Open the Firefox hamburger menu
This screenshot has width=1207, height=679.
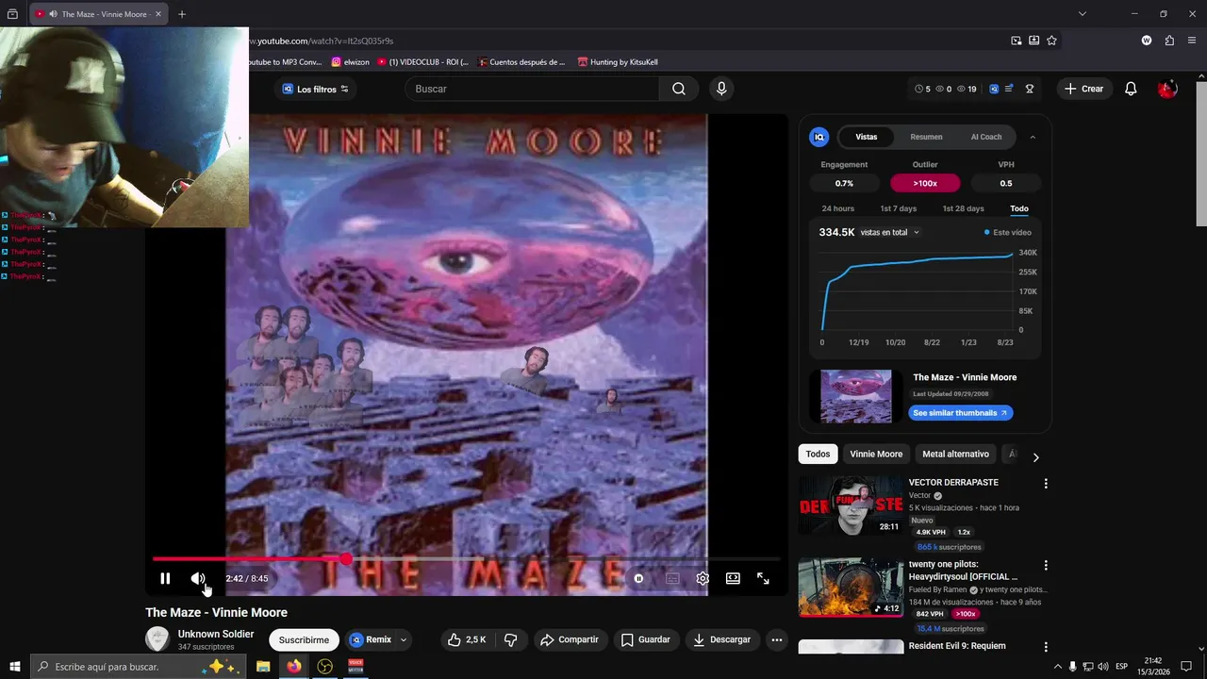pos(1192,41)
